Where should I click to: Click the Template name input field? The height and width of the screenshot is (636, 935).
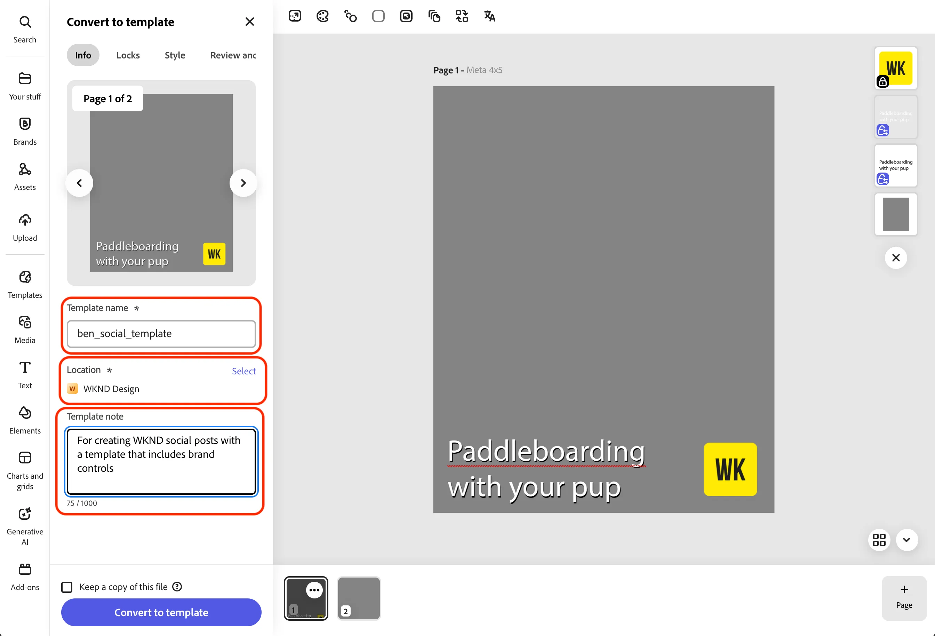click(161, 333)
